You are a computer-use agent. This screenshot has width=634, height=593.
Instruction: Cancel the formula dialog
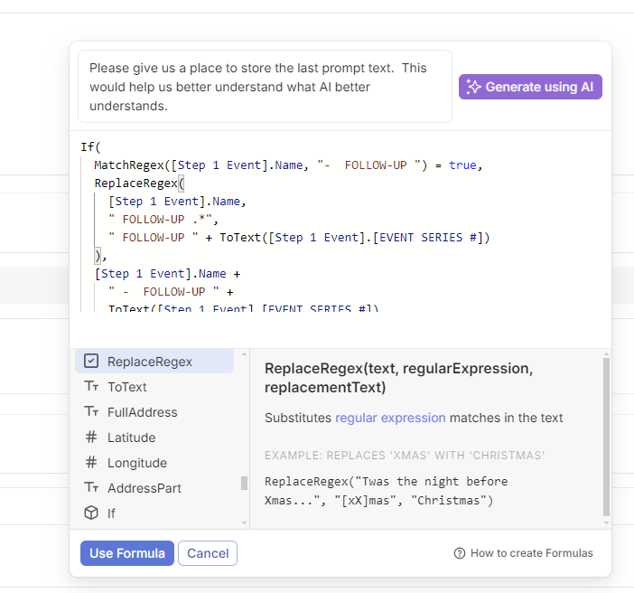point(208,553)
